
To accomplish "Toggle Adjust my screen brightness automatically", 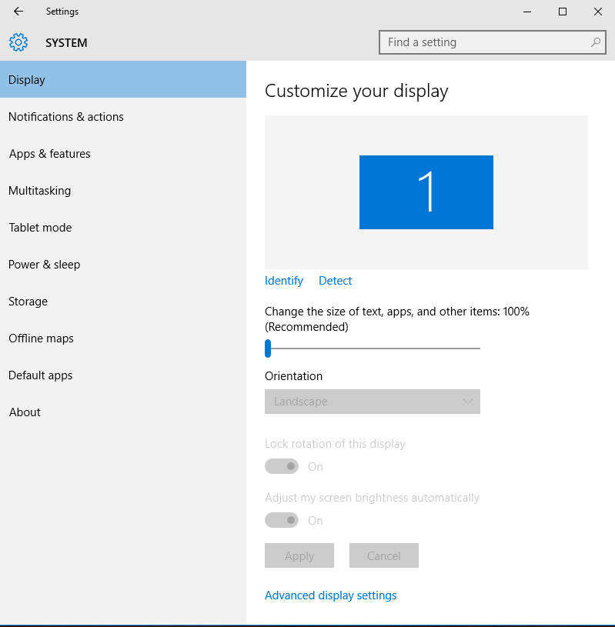I will coord(282,520).
